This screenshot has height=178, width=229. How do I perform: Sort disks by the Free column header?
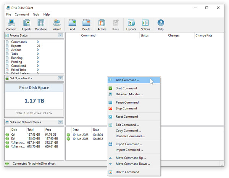53,130
